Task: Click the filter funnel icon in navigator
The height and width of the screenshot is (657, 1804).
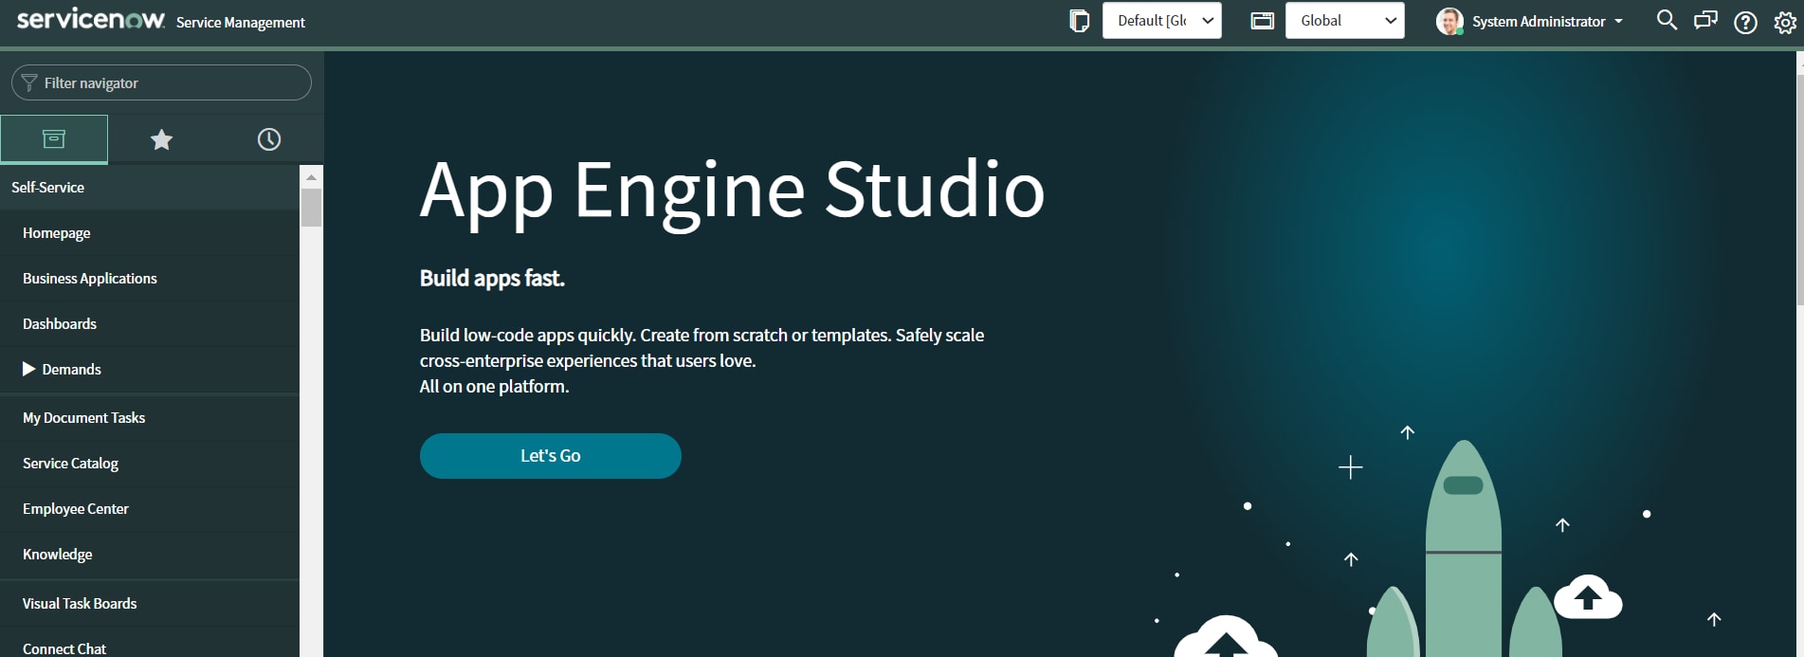Action: [29, 82]
